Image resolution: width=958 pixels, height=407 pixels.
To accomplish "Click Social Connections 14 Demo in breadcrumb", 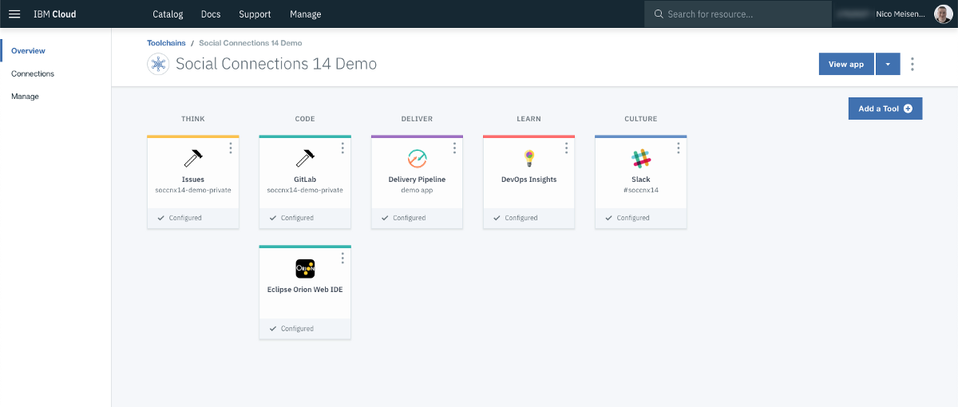I will [251, 42].
